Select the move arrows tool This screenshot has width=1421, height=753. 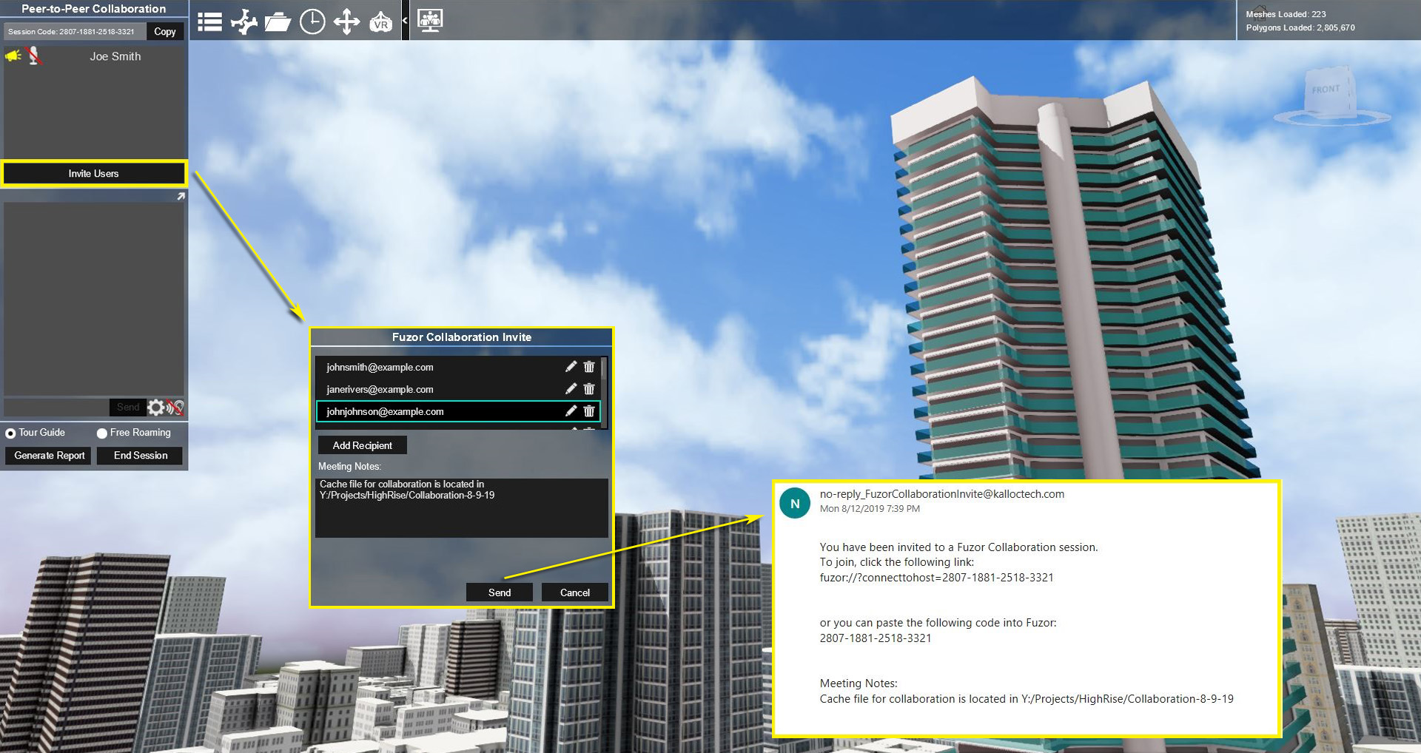tap(346, 21)
